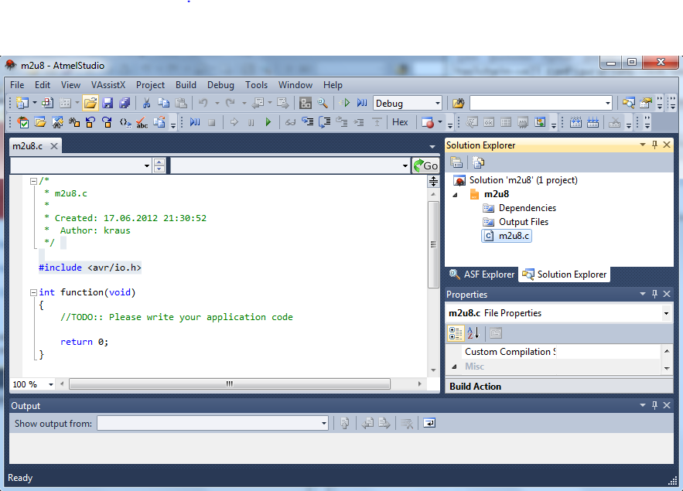Click the Step Over icon
Screen dimensions: 683x491
[325, 122]
